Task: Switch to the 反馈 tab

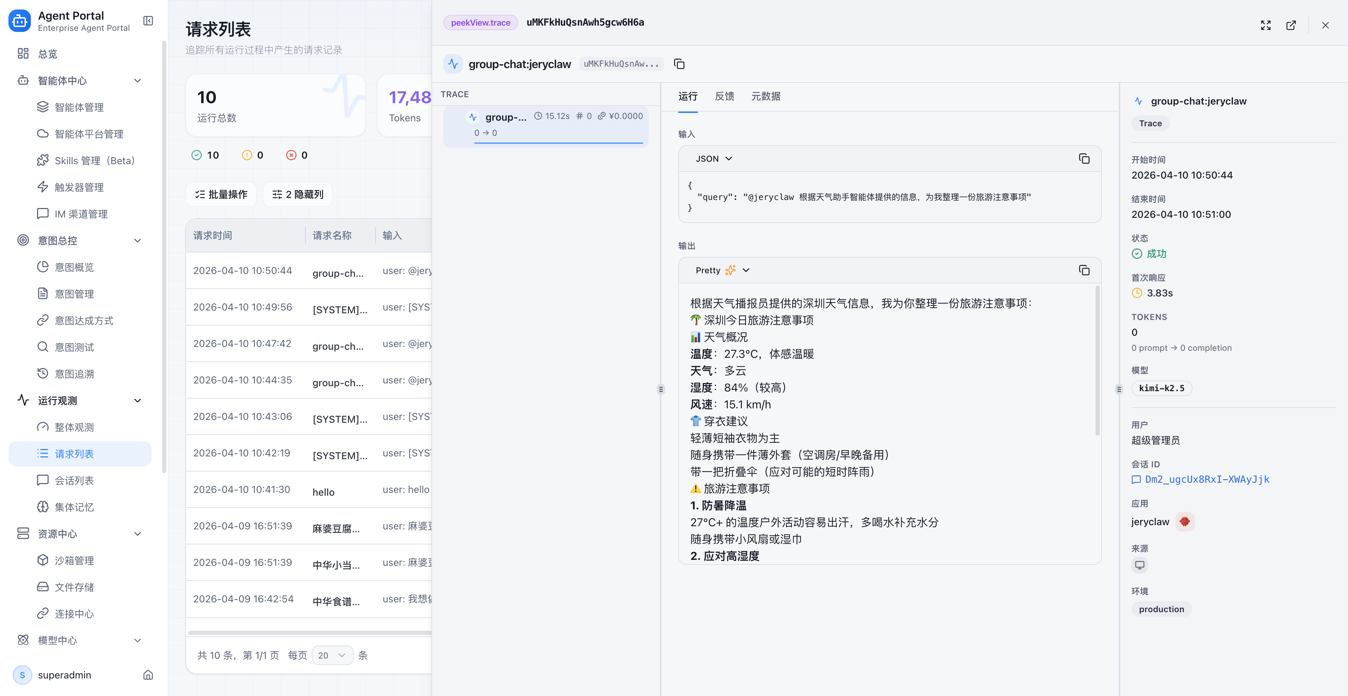Action: [724, 96]
